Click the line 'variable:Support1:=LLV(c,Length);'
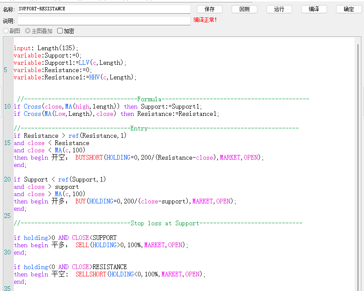The image size is (364, 291). point(70,63)
